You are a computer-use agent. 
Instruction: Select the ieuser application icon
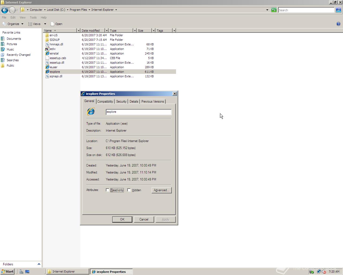47,67
